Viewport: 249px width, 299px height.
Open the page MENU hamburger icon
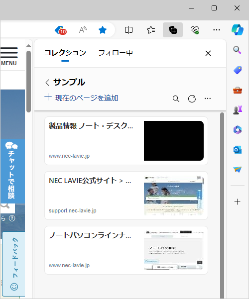coord(9,56)
